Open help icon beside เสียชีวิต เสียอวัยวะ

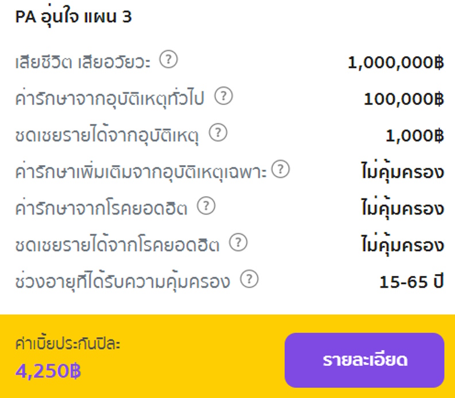click(x=168, y=60)
